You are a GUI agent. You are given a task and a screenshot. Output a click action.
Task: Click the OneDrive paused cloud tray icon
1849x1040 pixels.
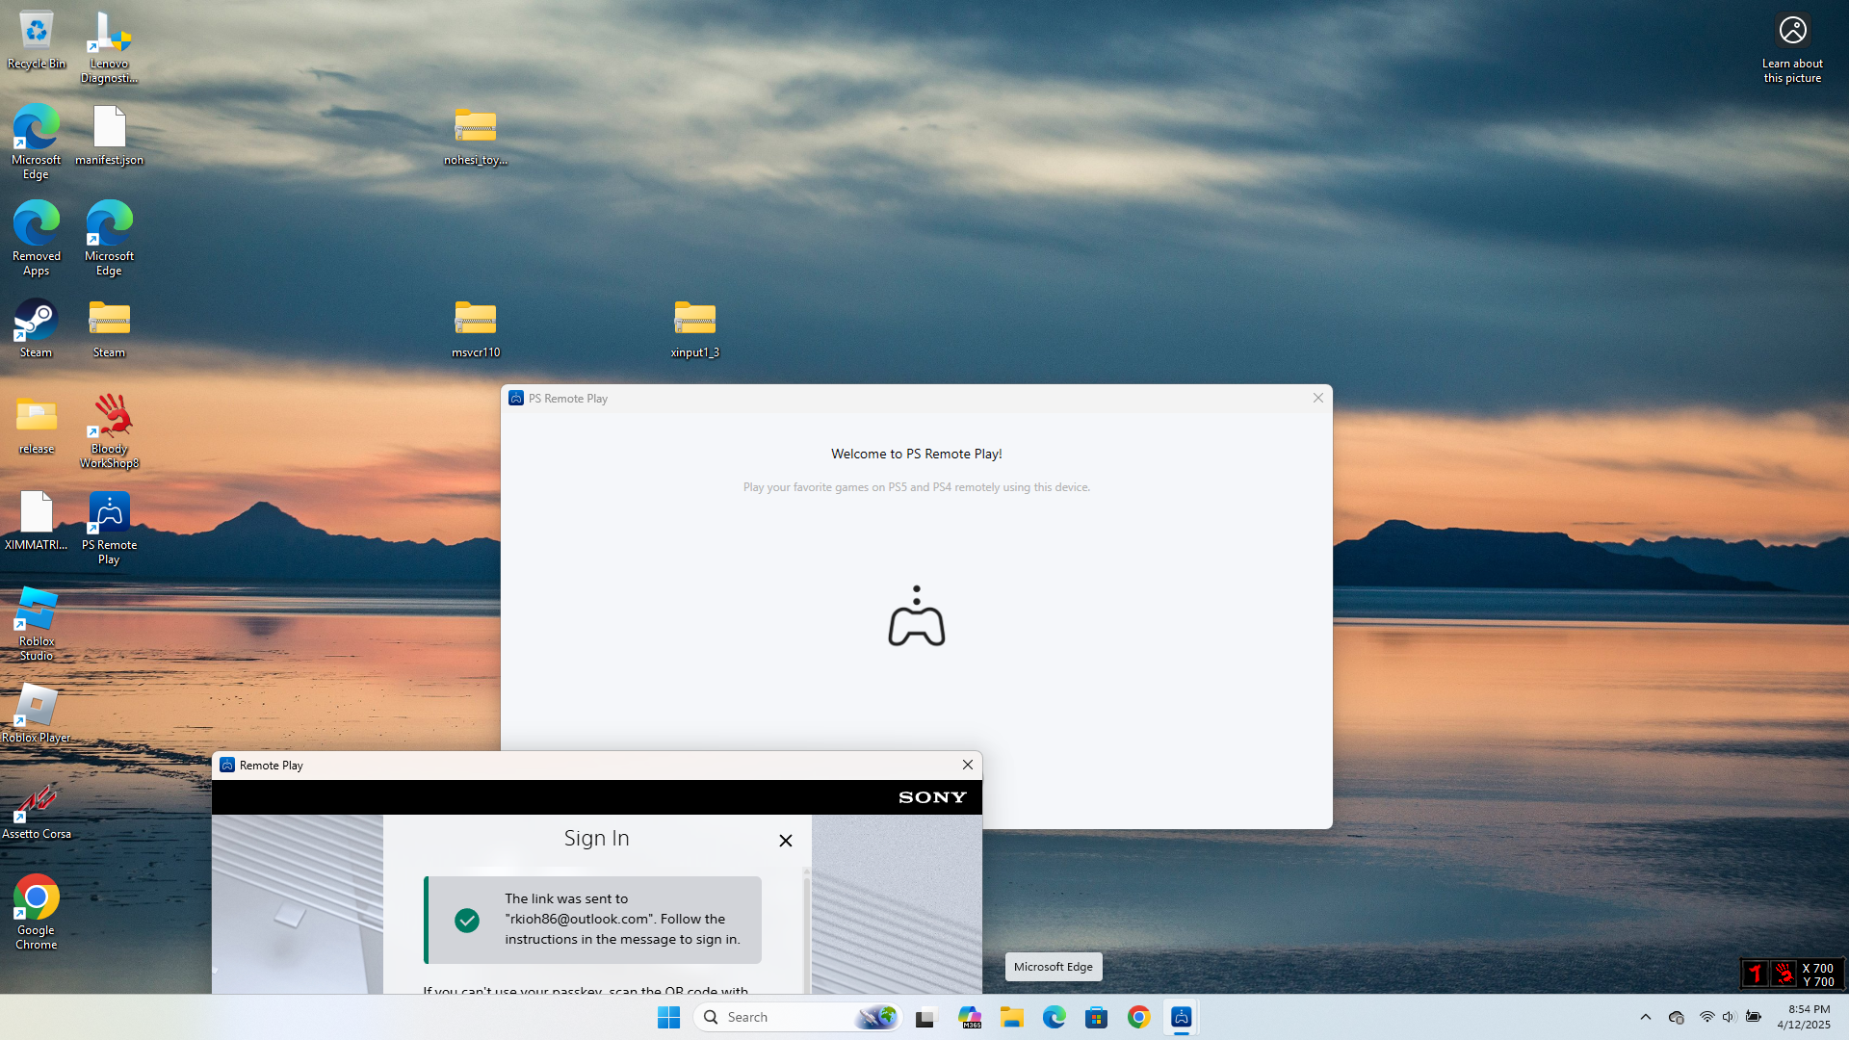tap(1677, 1017)
